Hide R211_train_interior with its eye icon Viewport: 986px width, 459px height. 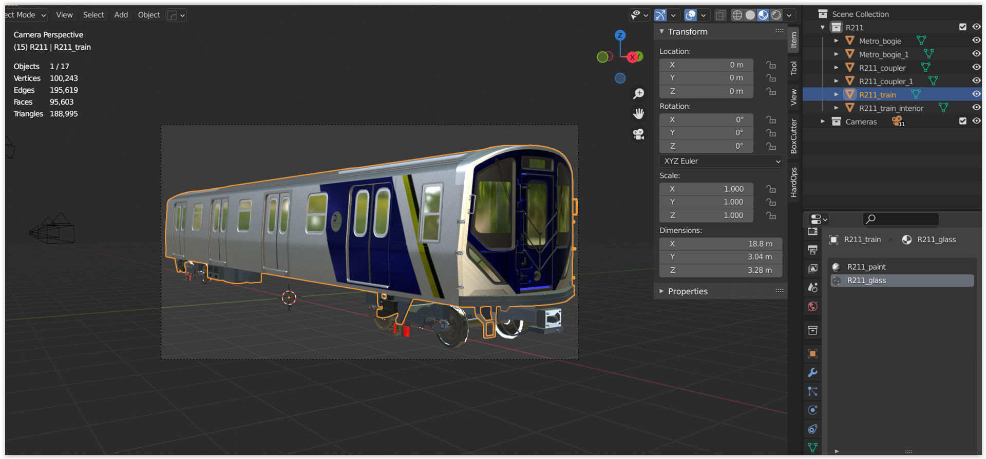pos(976,107)
